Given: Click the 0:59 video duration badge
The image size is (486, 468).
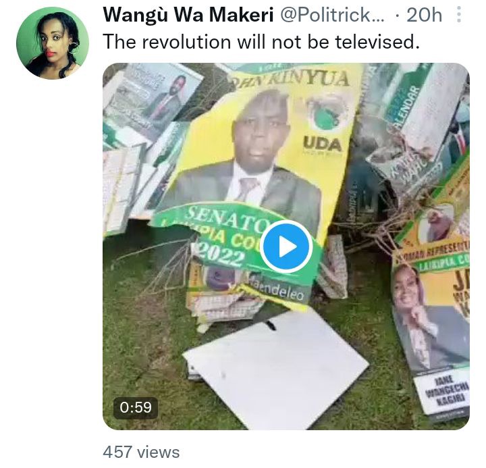Looking at the screenshot, I should point(136,407).
